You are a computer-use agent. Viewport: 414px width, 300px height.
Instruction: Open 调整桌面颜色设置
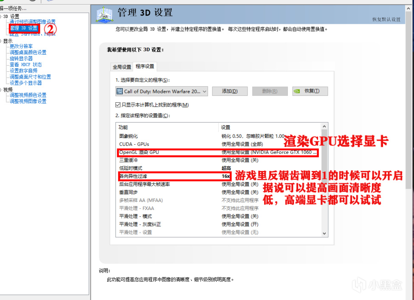(28, 52)
